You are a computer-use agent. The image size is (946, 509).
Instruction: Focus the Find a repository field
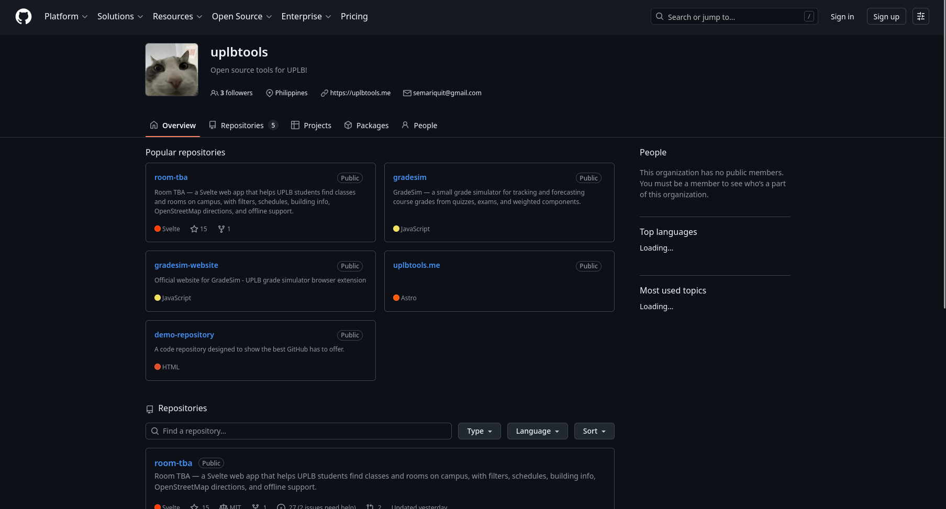coord(298,431)
